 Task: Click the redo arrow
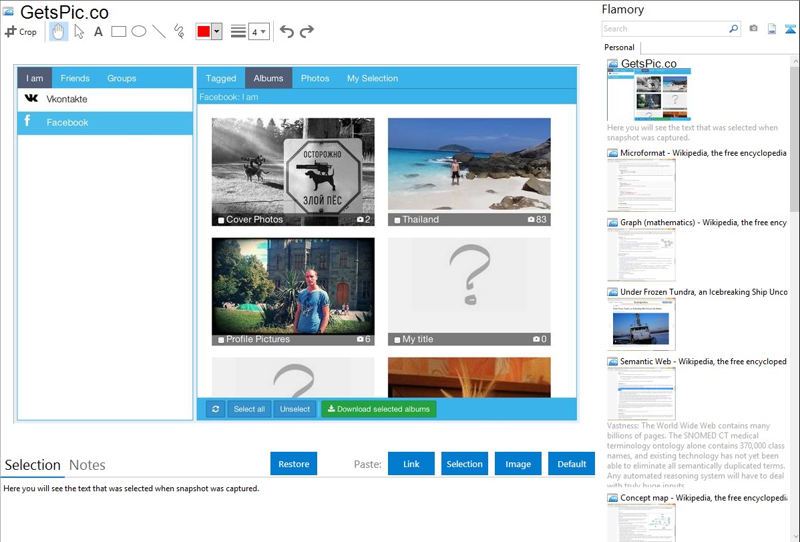click(x=307, y=31)
